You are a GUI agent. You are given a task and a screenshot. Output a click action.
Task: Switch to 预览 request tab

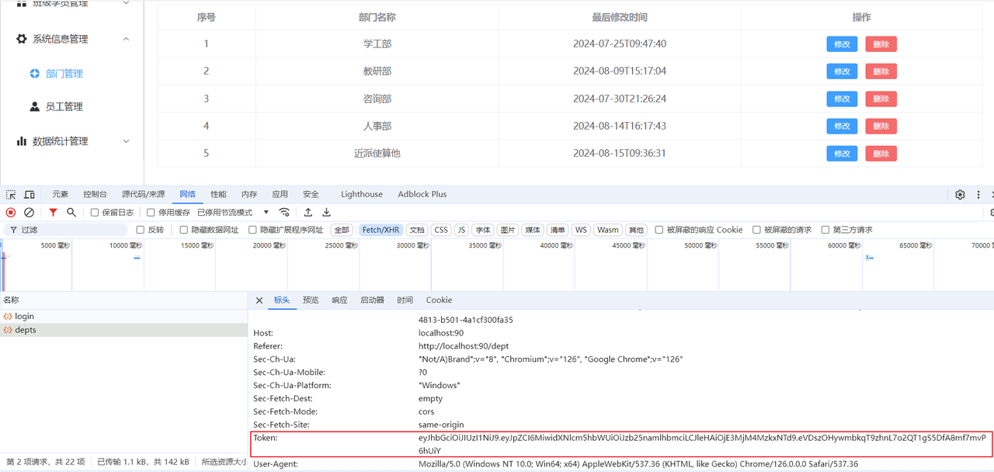click(311, 300)
